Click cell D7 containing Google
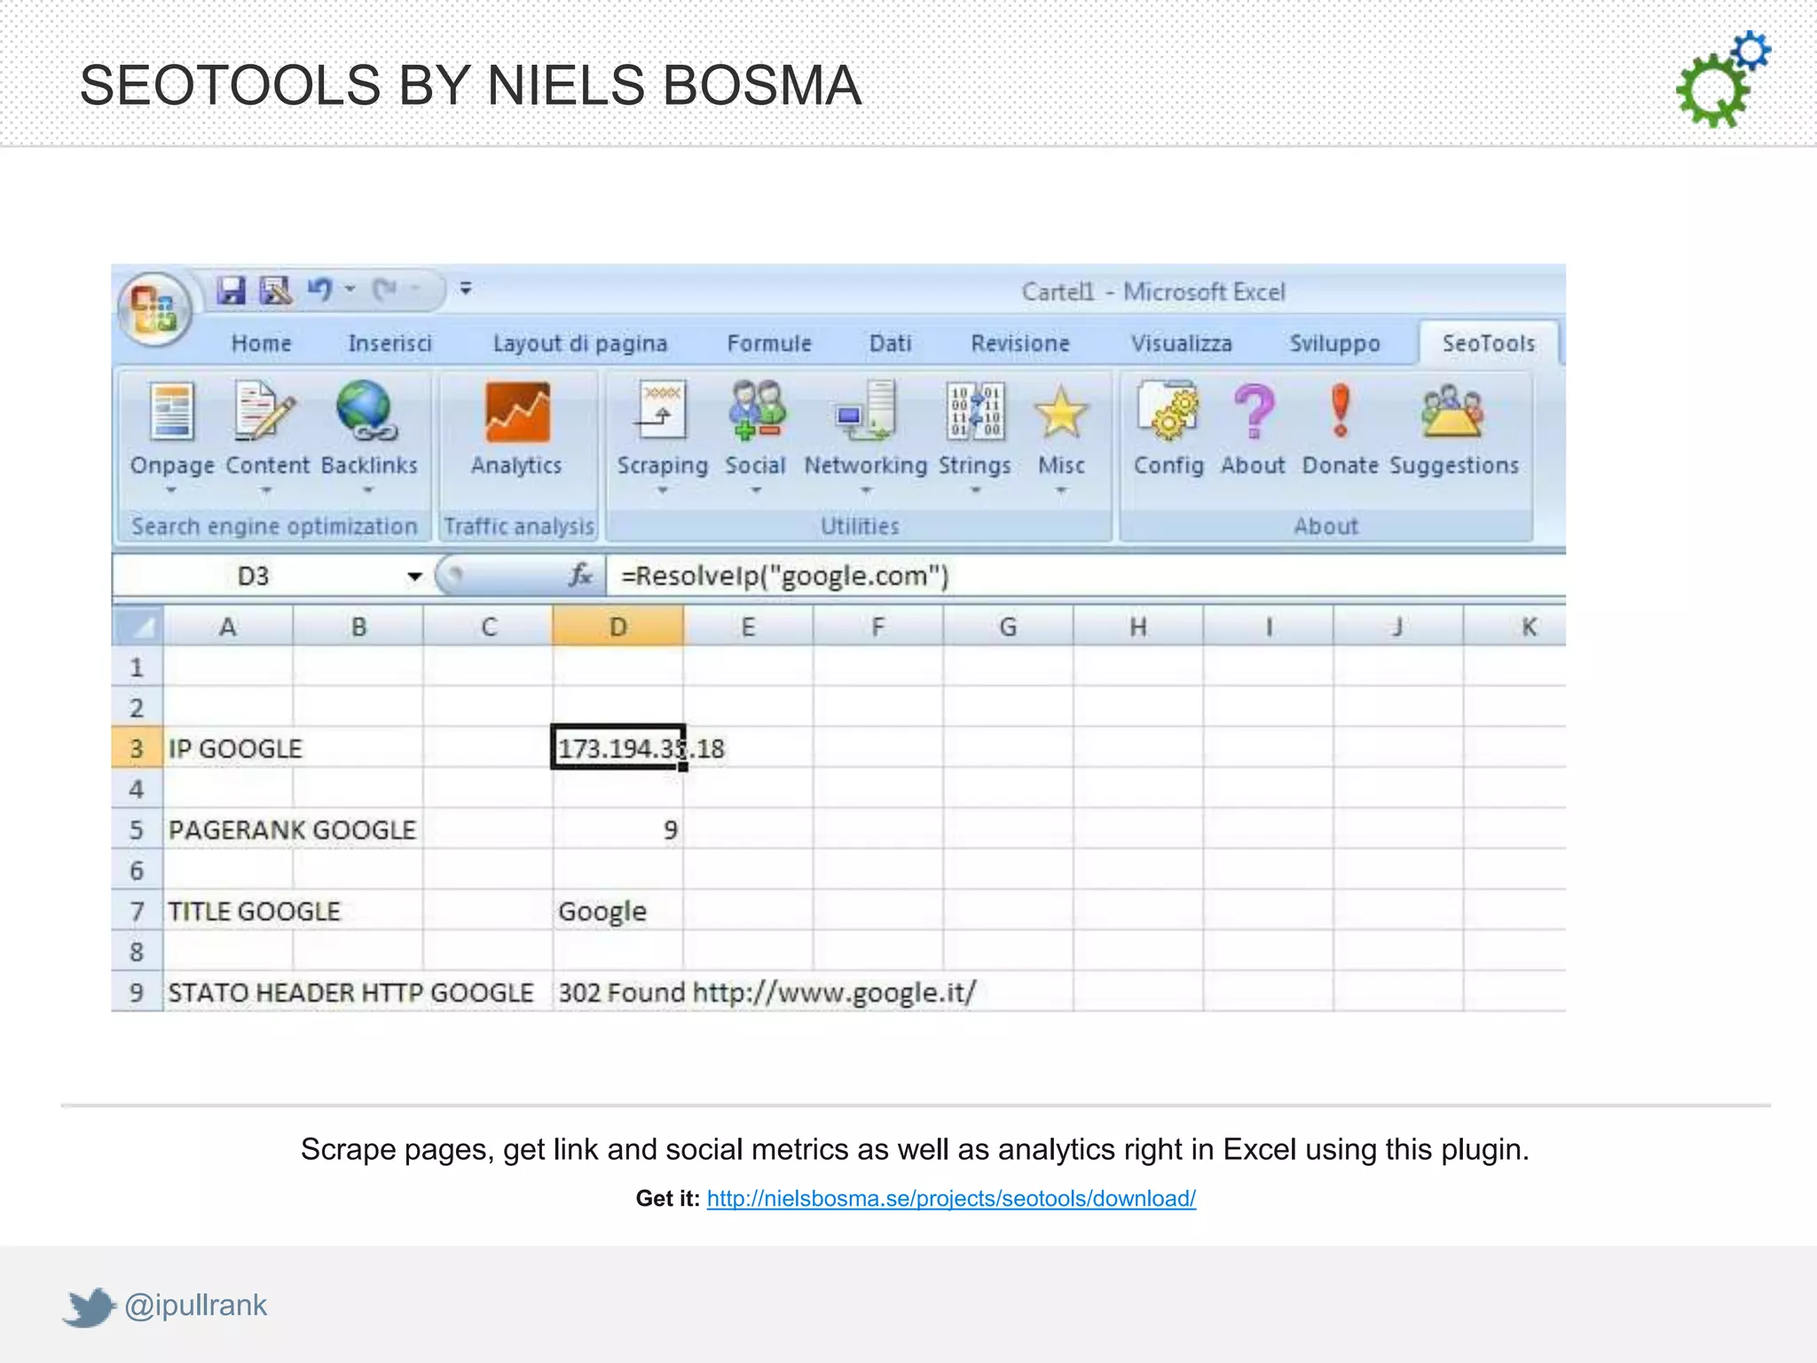 (618, 911)
